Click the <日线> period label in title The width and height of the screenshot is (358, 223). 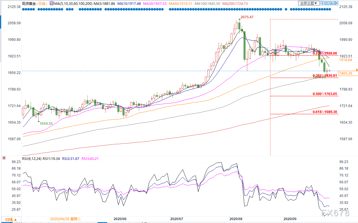tap(41, 4)
